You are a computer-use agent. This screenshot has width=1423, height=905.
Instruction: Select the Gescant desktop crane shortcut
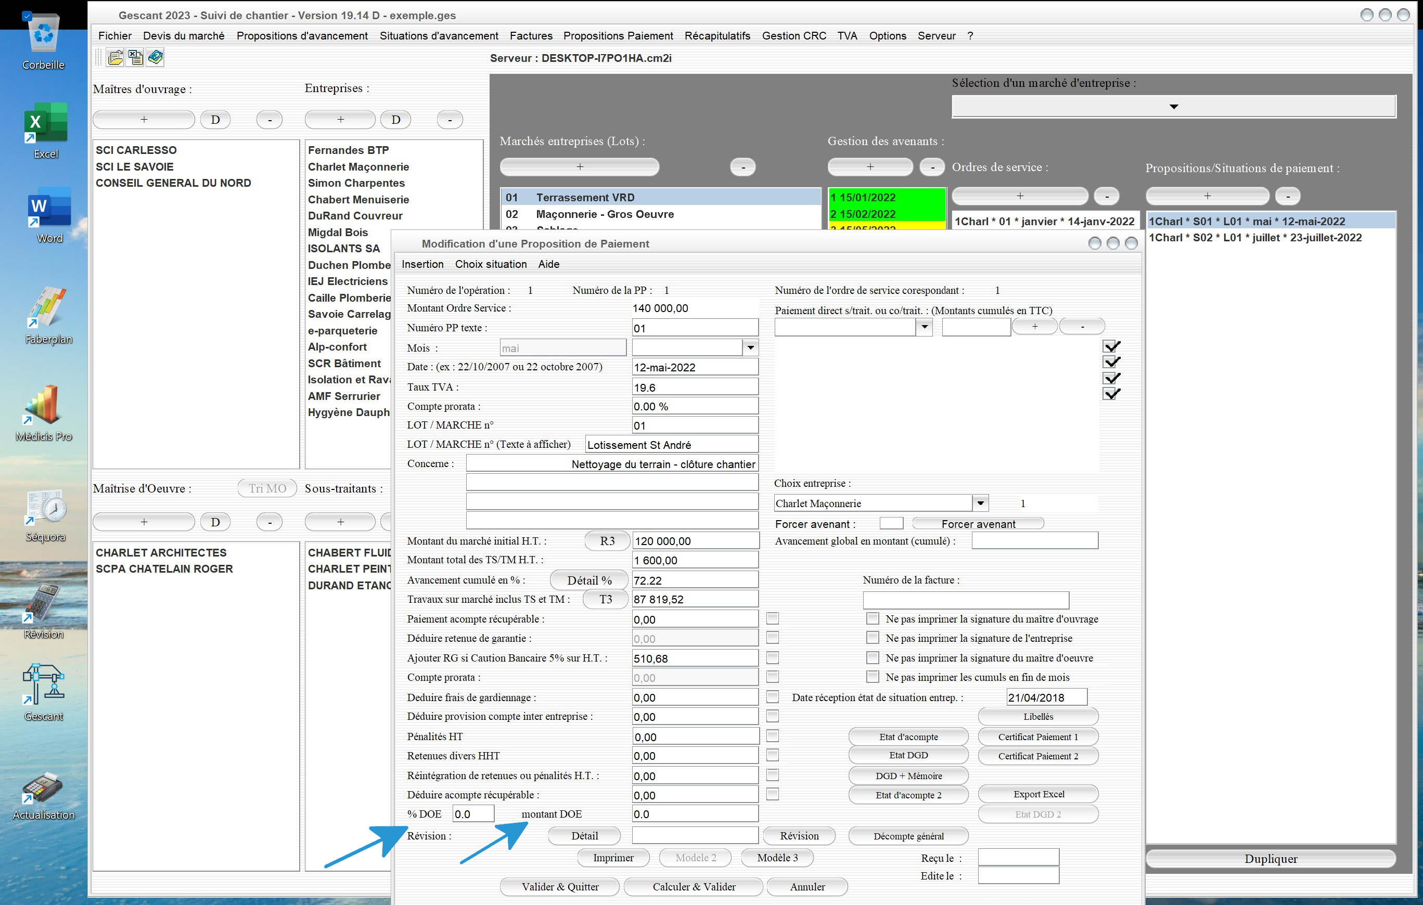click(43, 692)
